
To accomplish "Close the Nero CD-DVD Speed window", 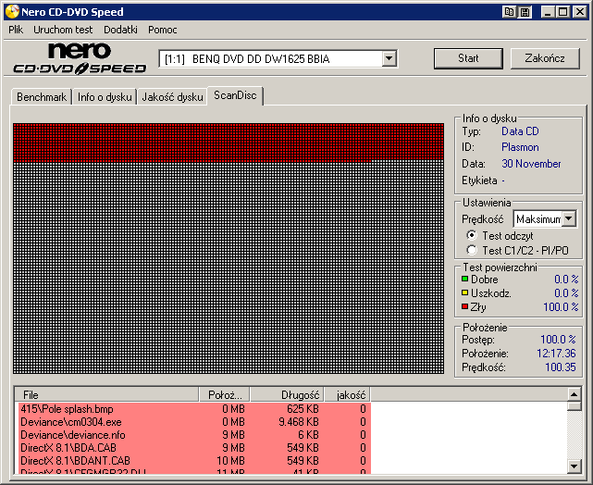I will (x=579, y=12).
